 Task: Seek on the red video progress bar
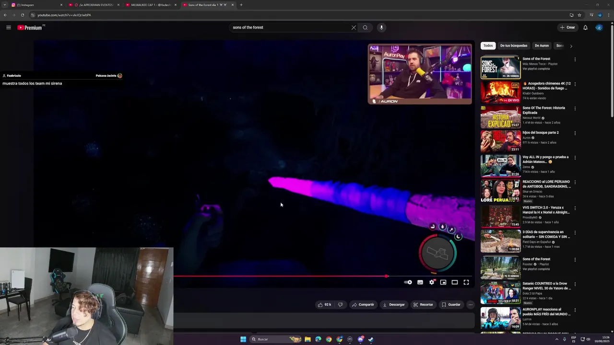280,276
